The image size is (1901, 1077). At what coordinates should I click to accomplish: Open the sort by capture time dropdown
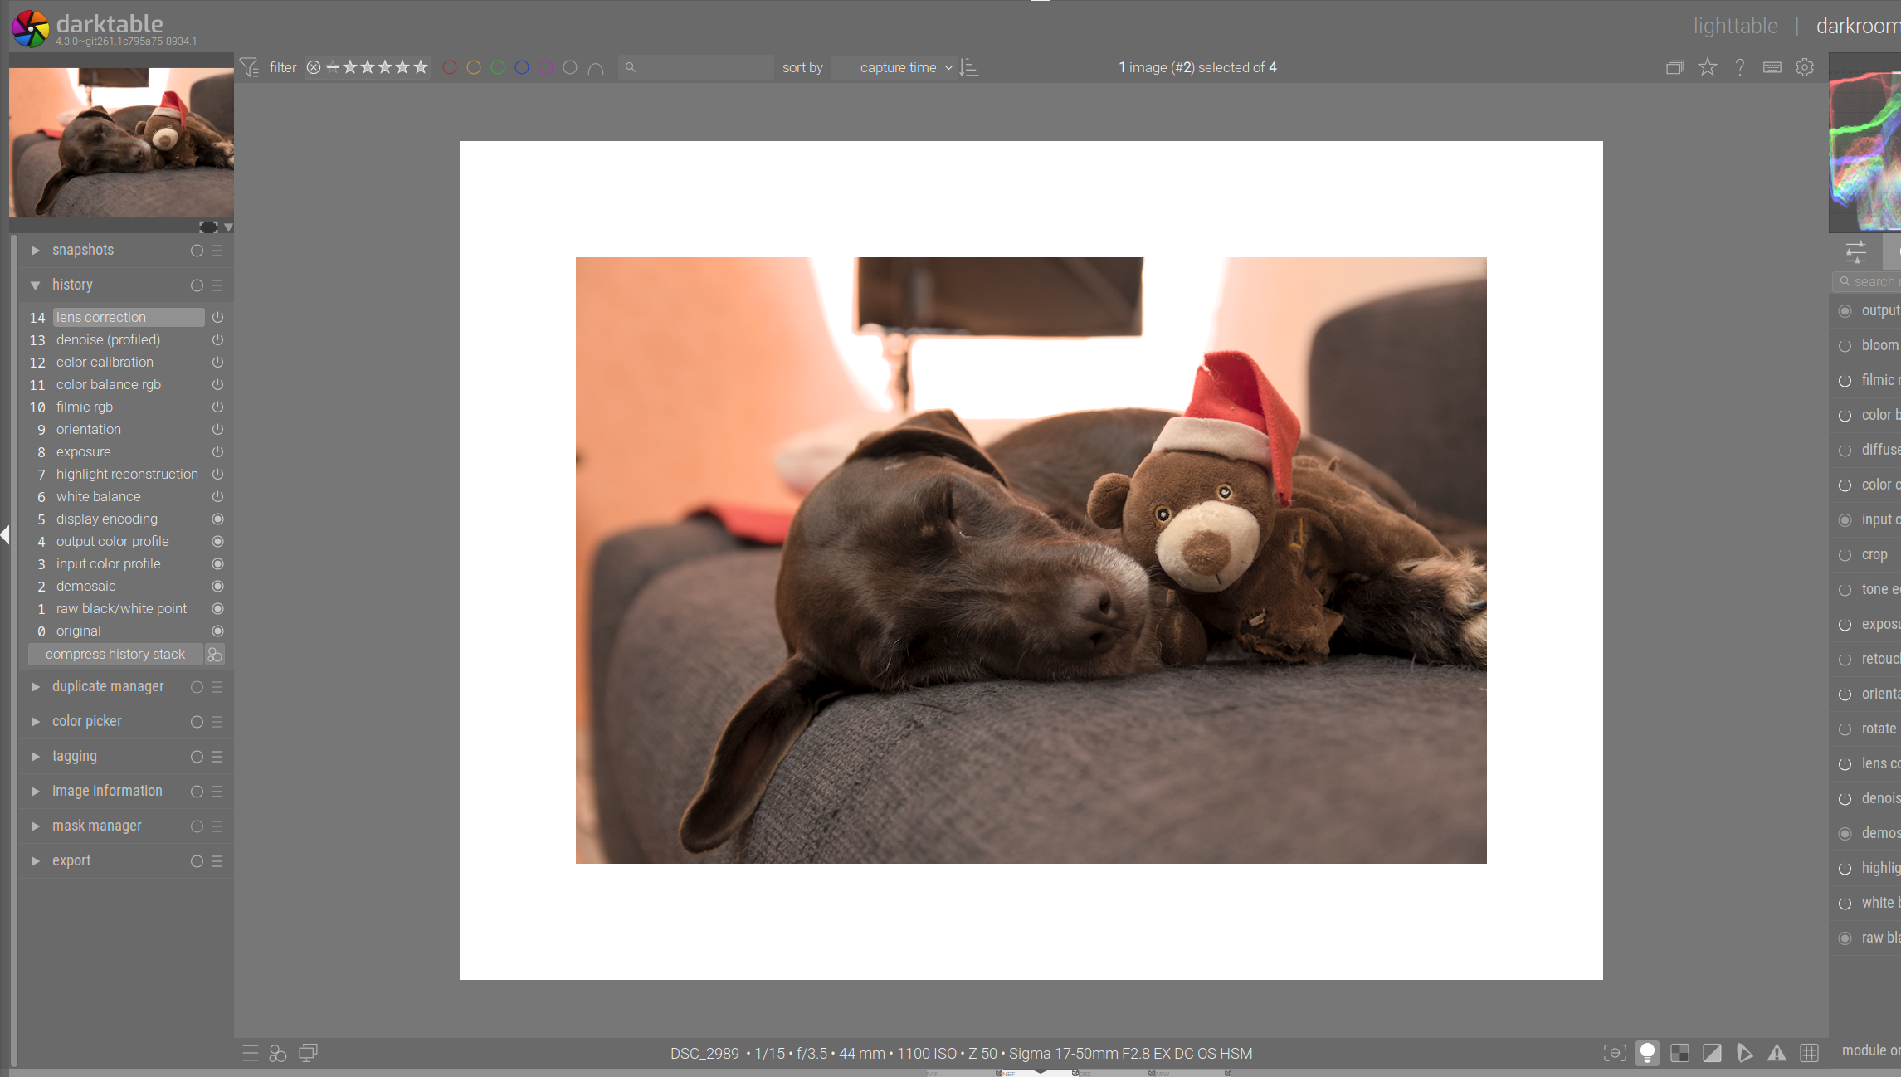(x=899, y=67)
